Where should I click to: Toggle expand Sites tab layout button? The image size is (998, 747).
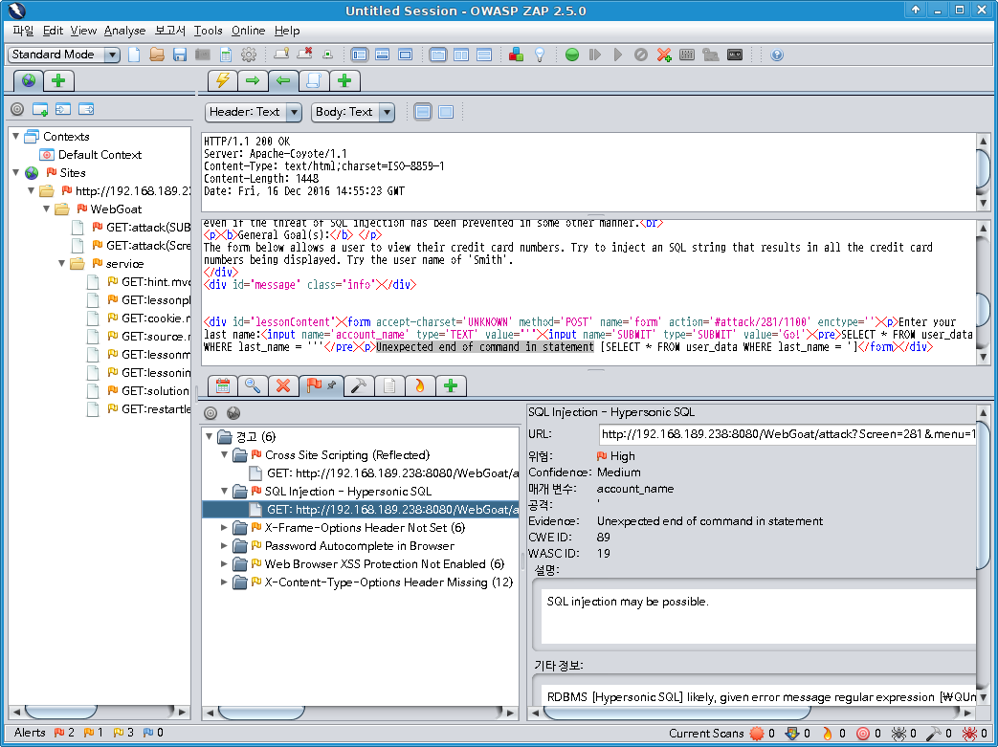[360, 55]
